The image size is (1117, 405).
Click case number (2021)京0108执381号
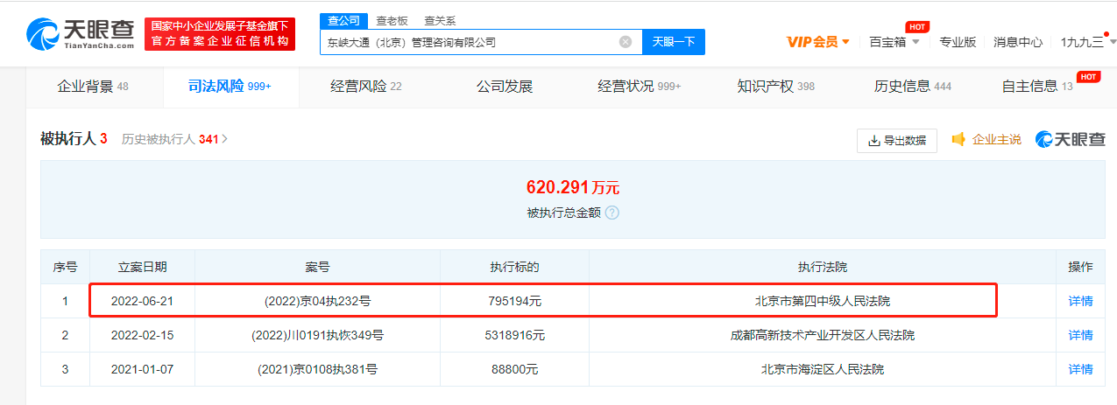tap(317, 369)
